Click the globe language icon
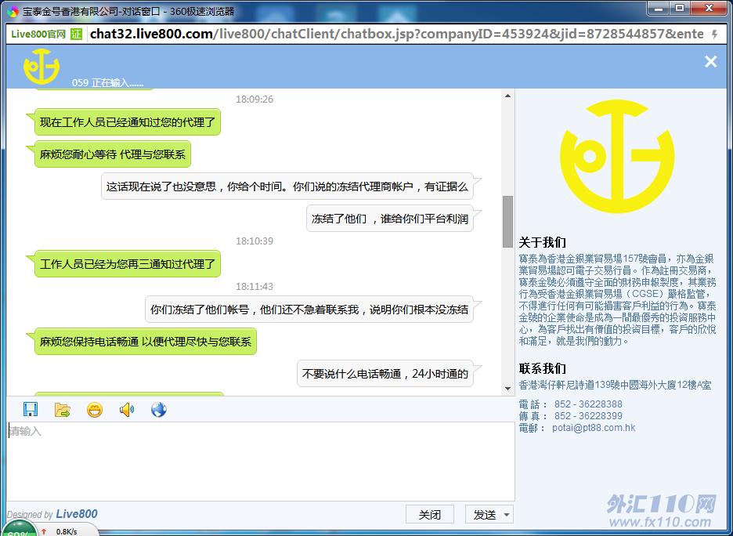The width and height of the screenshot is (733, 536). (159, 410)
